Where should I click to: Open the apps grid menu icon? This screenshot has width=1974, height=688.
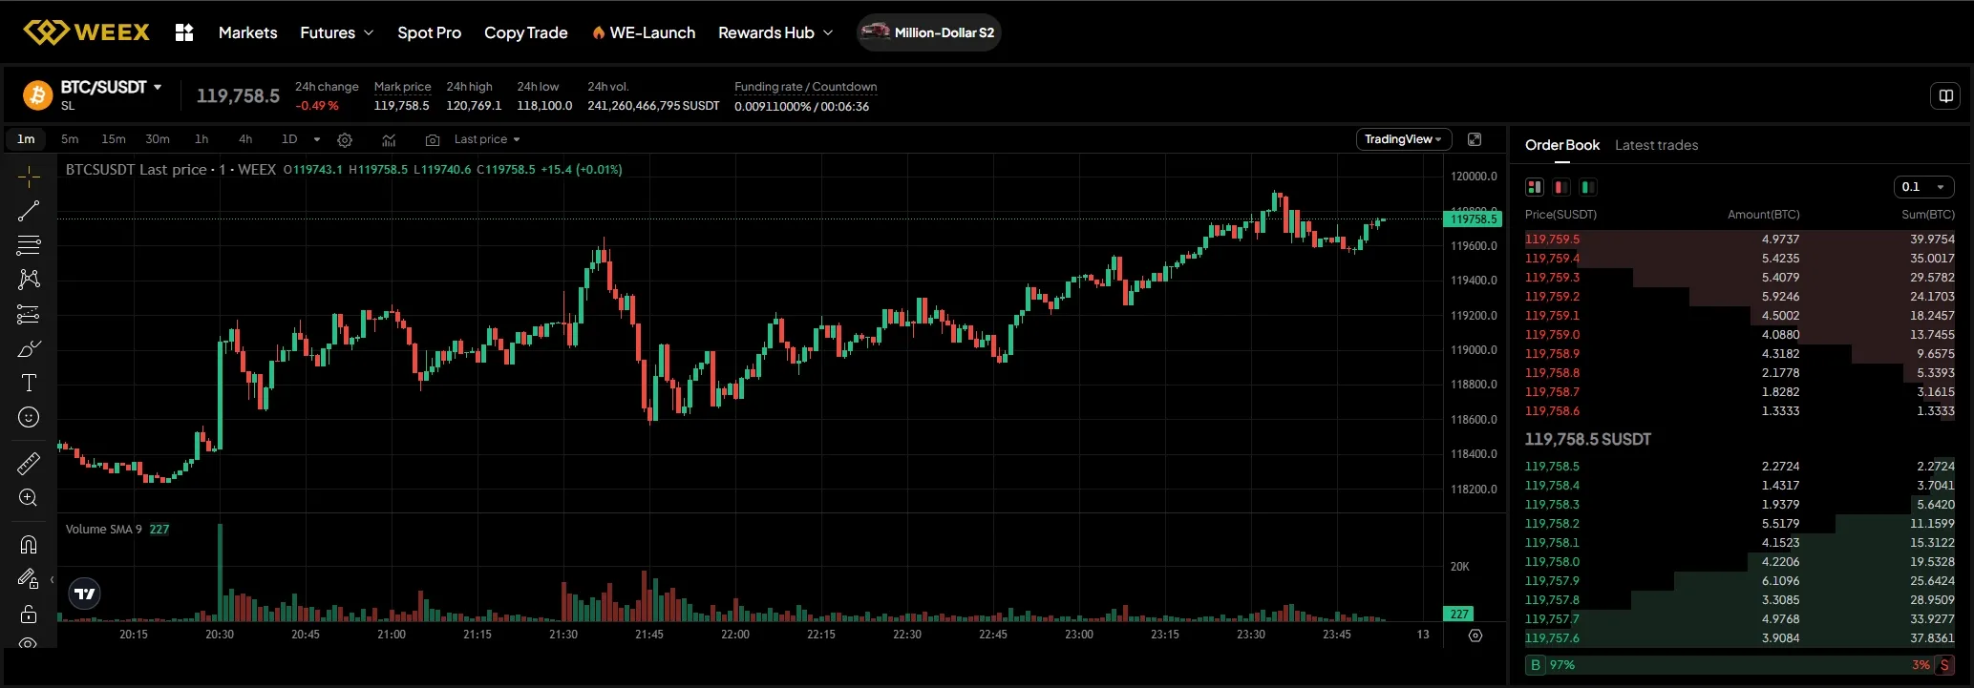[x=184, y=32]
